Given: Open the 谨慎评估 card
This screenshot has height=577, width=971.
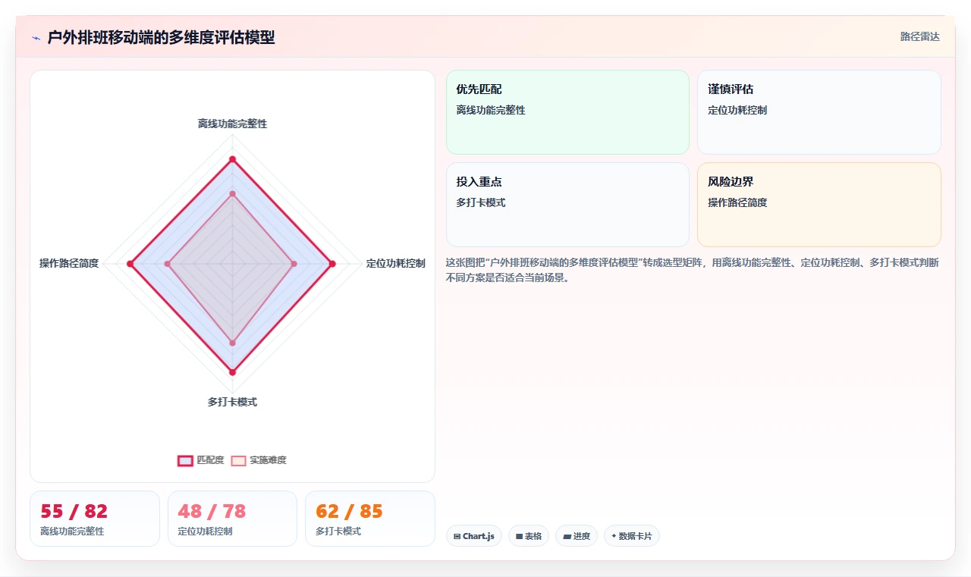Looking at the screenshot, I should pos(819,112).
